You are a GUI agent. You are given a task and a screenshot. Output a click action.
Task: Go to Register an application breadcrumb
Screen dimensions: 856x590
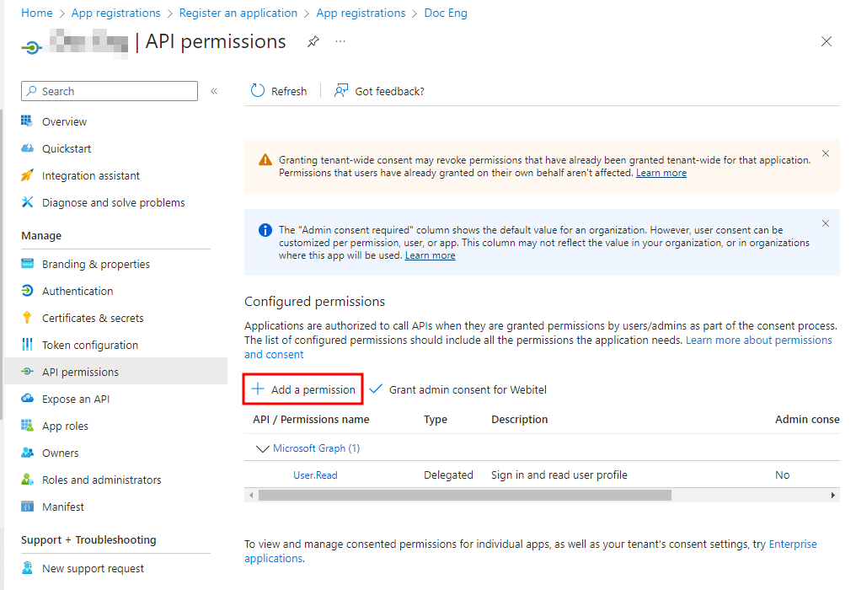[238, 13]
